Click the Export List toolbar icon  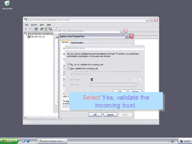click(50, 29)
